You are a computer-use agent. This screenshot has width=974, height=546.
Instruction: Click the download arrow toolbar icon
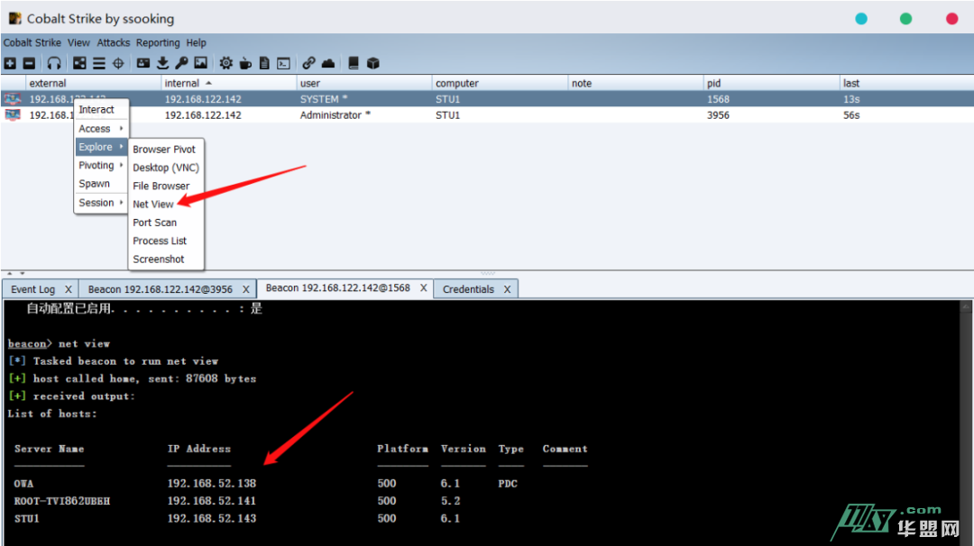click(163, 63)
